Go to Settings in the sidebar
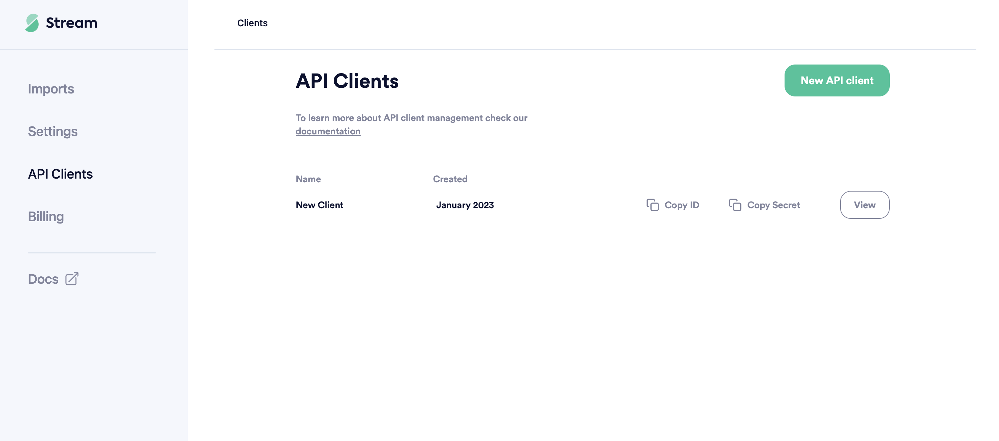The height and width of the screenshot is (441, 999). (x=52, y=132)
